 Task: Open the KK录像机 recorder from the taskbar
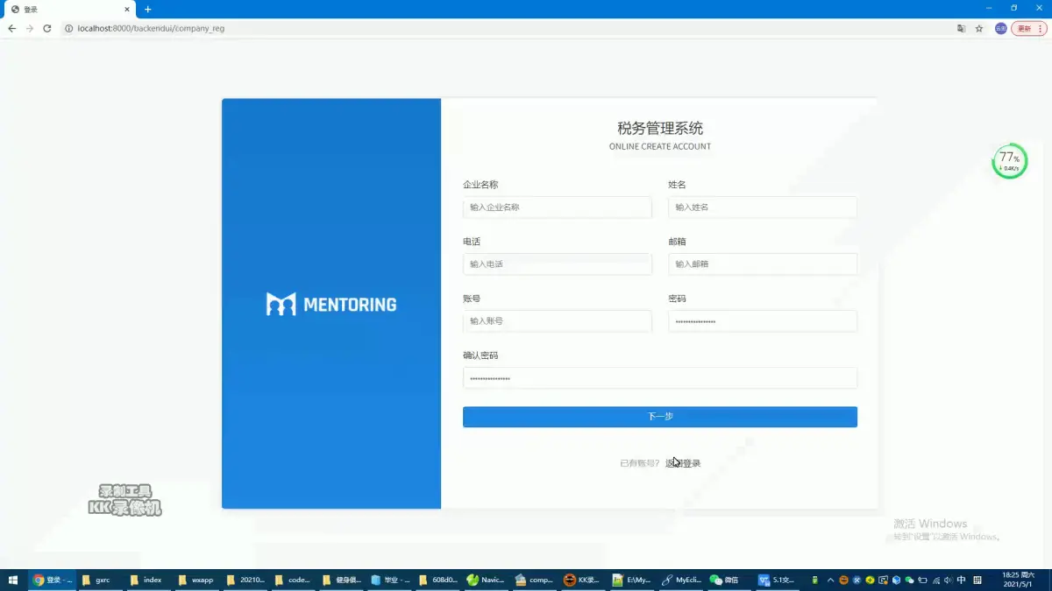click(x=584, y=580)
